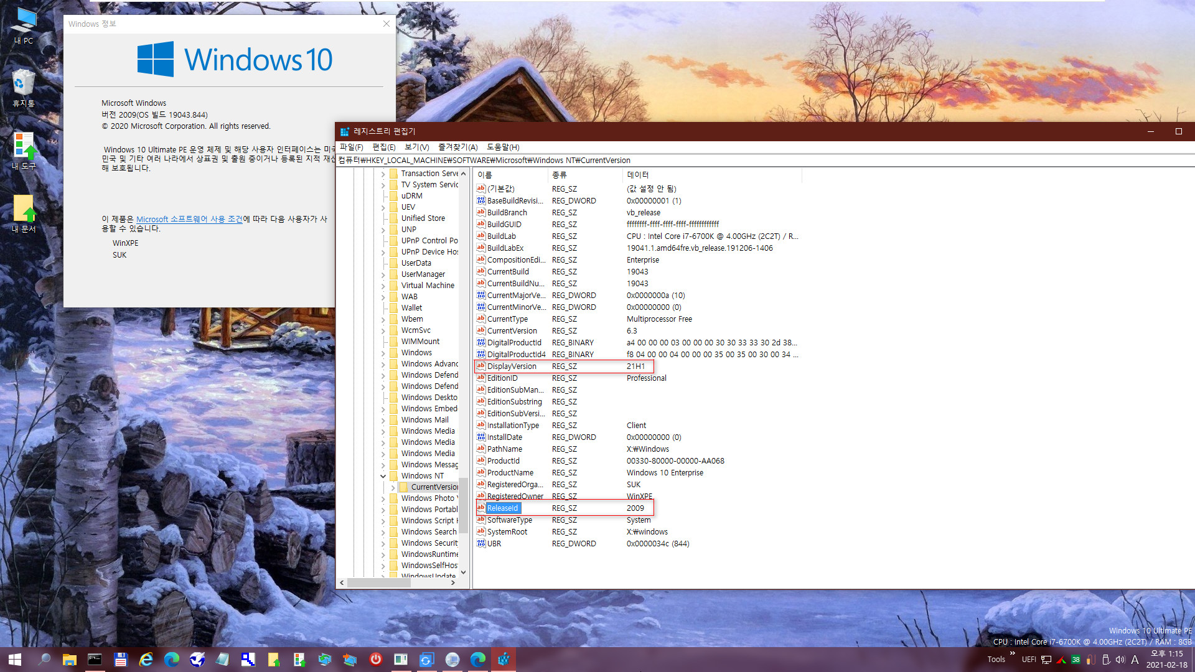Viewport: 1195px width, 672px height.
Task: Open the first Microsoft Edge taskbar icon
Action: pyautogui.click(x=172, y=660)
